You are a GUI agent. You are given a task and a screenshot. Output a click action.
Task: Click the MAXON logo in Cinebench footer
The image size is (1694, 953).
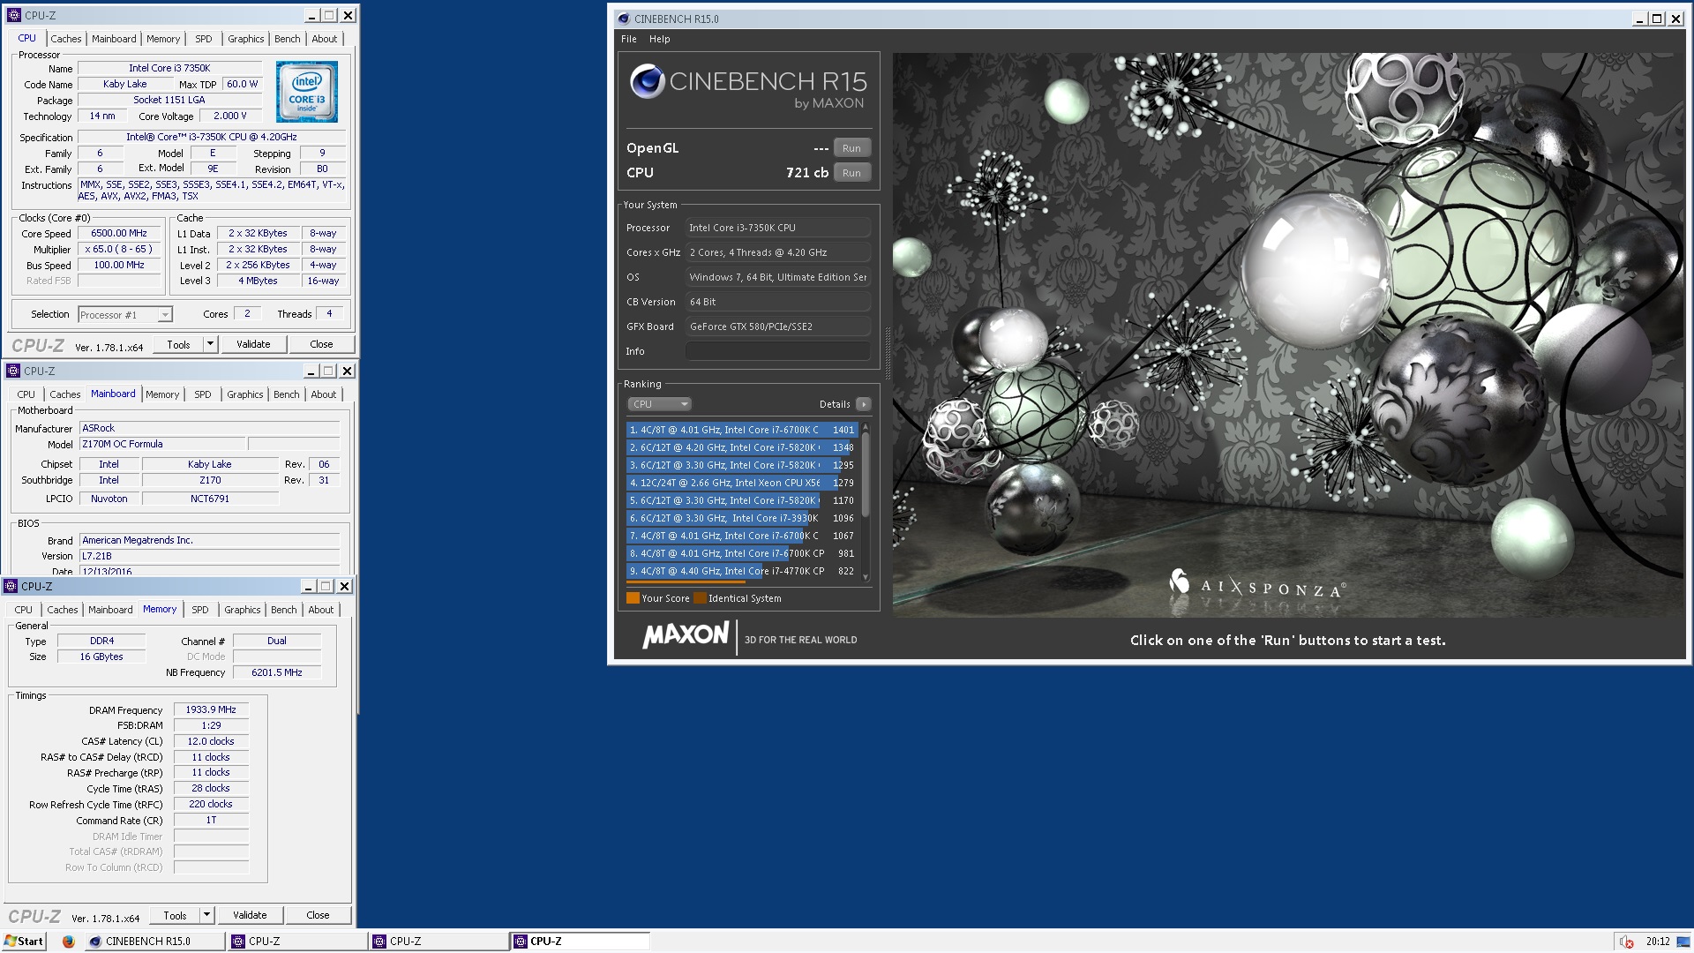686,635
